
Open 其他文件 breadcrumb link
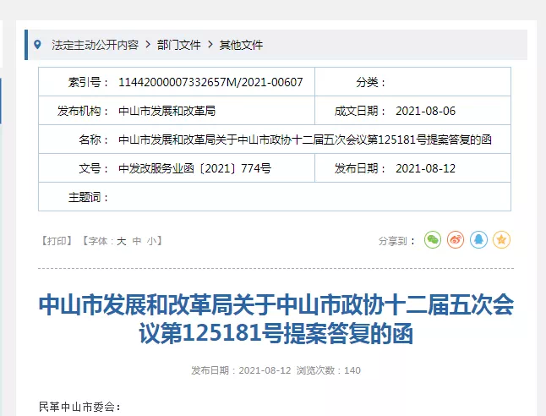[241, 45]
